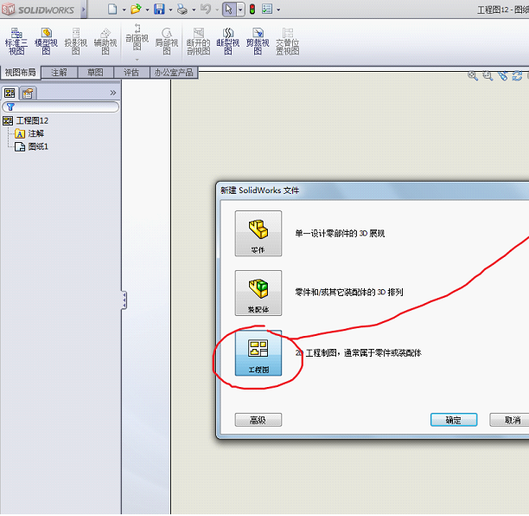
Task: Open the Undo dropdown arrow
Action: click(217, 10)
